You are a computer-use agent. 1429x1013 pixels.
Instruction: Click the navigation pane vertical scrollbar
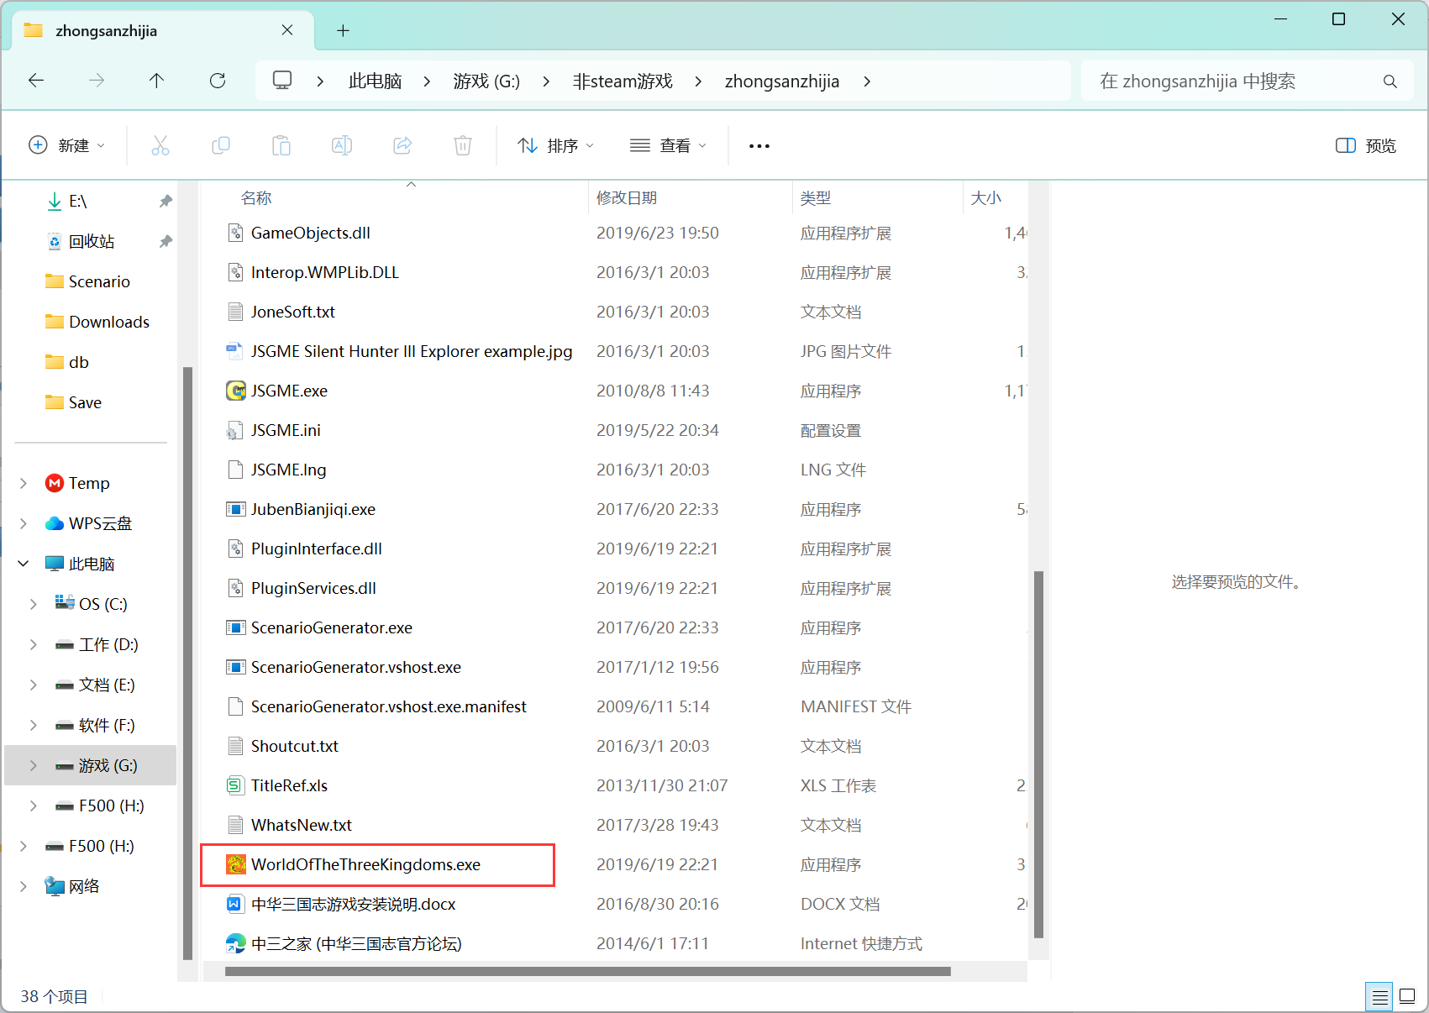[187, 663]
